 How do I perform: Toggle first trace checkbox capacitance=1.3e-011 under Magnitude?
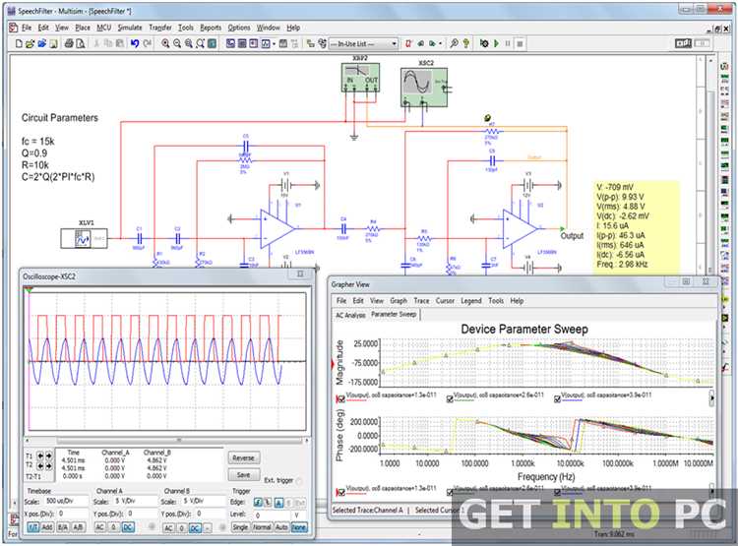point(340,398)
